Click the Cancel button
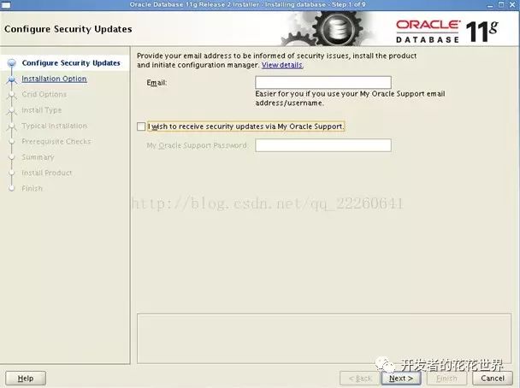 click(x=493, y=378)
